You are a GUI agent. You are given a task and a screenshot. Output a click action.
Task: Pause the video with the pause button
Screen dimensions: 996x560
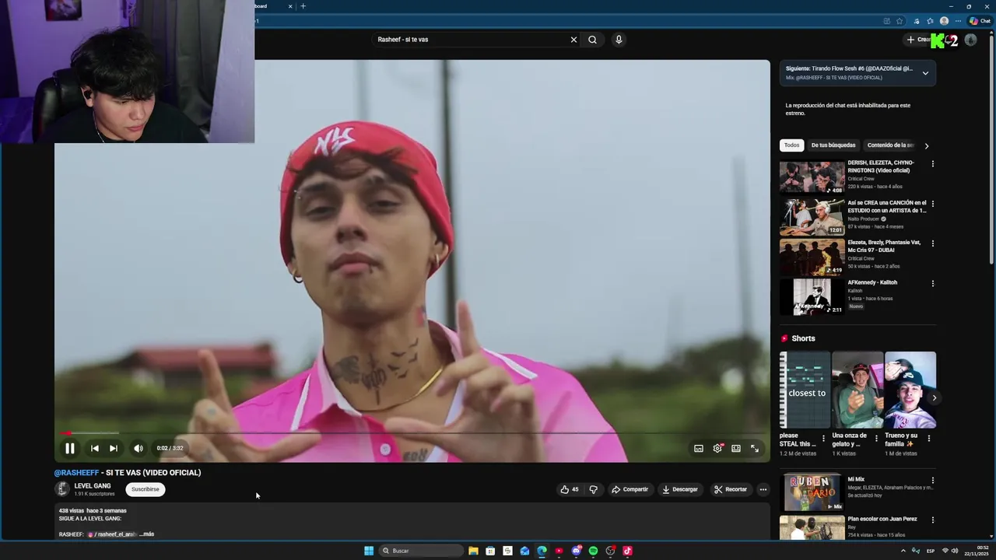tap(70, 448)
